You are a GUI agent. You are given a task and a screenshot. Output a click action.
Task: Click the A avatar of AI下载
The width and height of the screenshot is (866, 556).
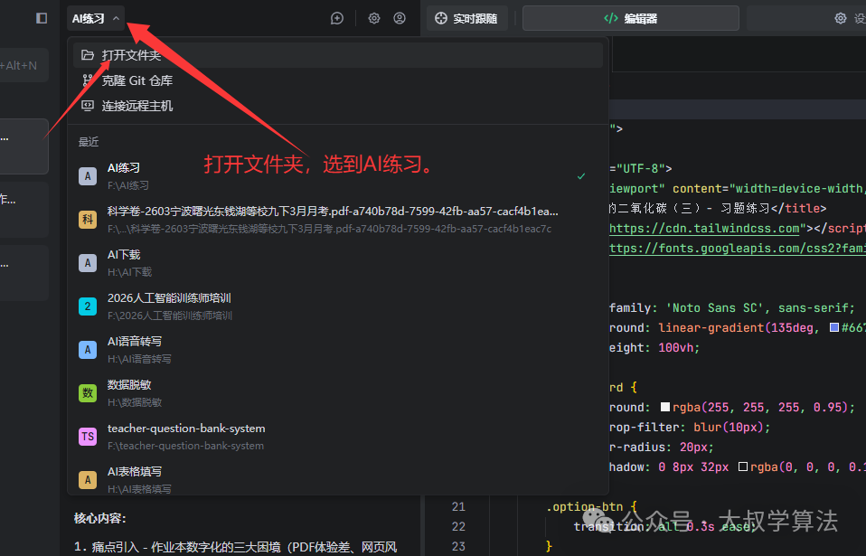[x=88, y=263]
